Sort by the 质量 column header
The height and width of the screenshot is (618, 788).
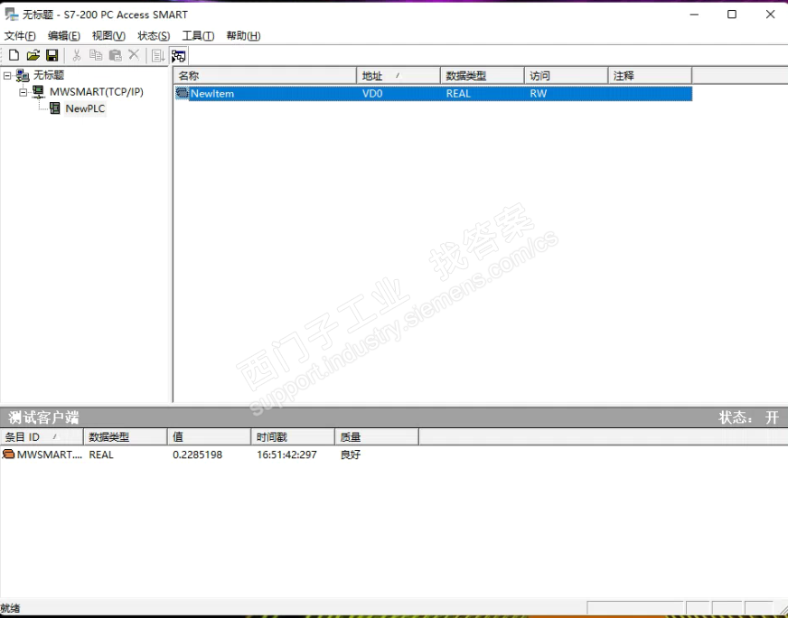tap(377, 437)
